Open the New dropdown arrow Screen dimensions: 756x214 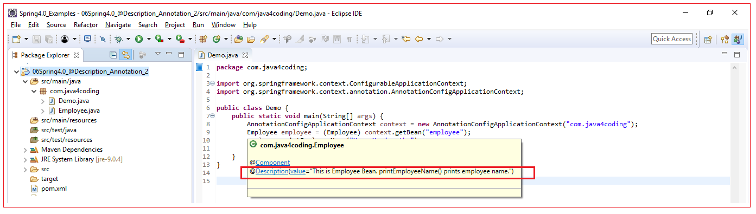pyautogui.click(x=26, y=39)
